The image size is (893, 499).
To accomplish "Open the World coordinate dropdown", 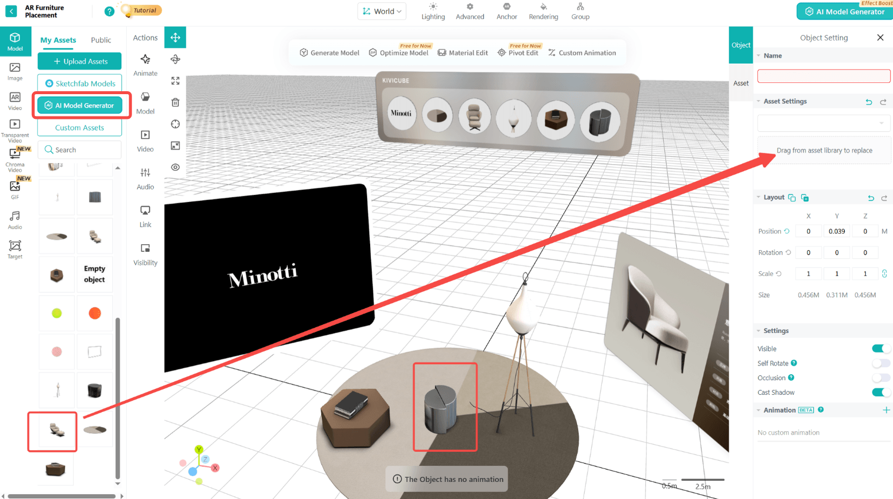I will (382, 11).
